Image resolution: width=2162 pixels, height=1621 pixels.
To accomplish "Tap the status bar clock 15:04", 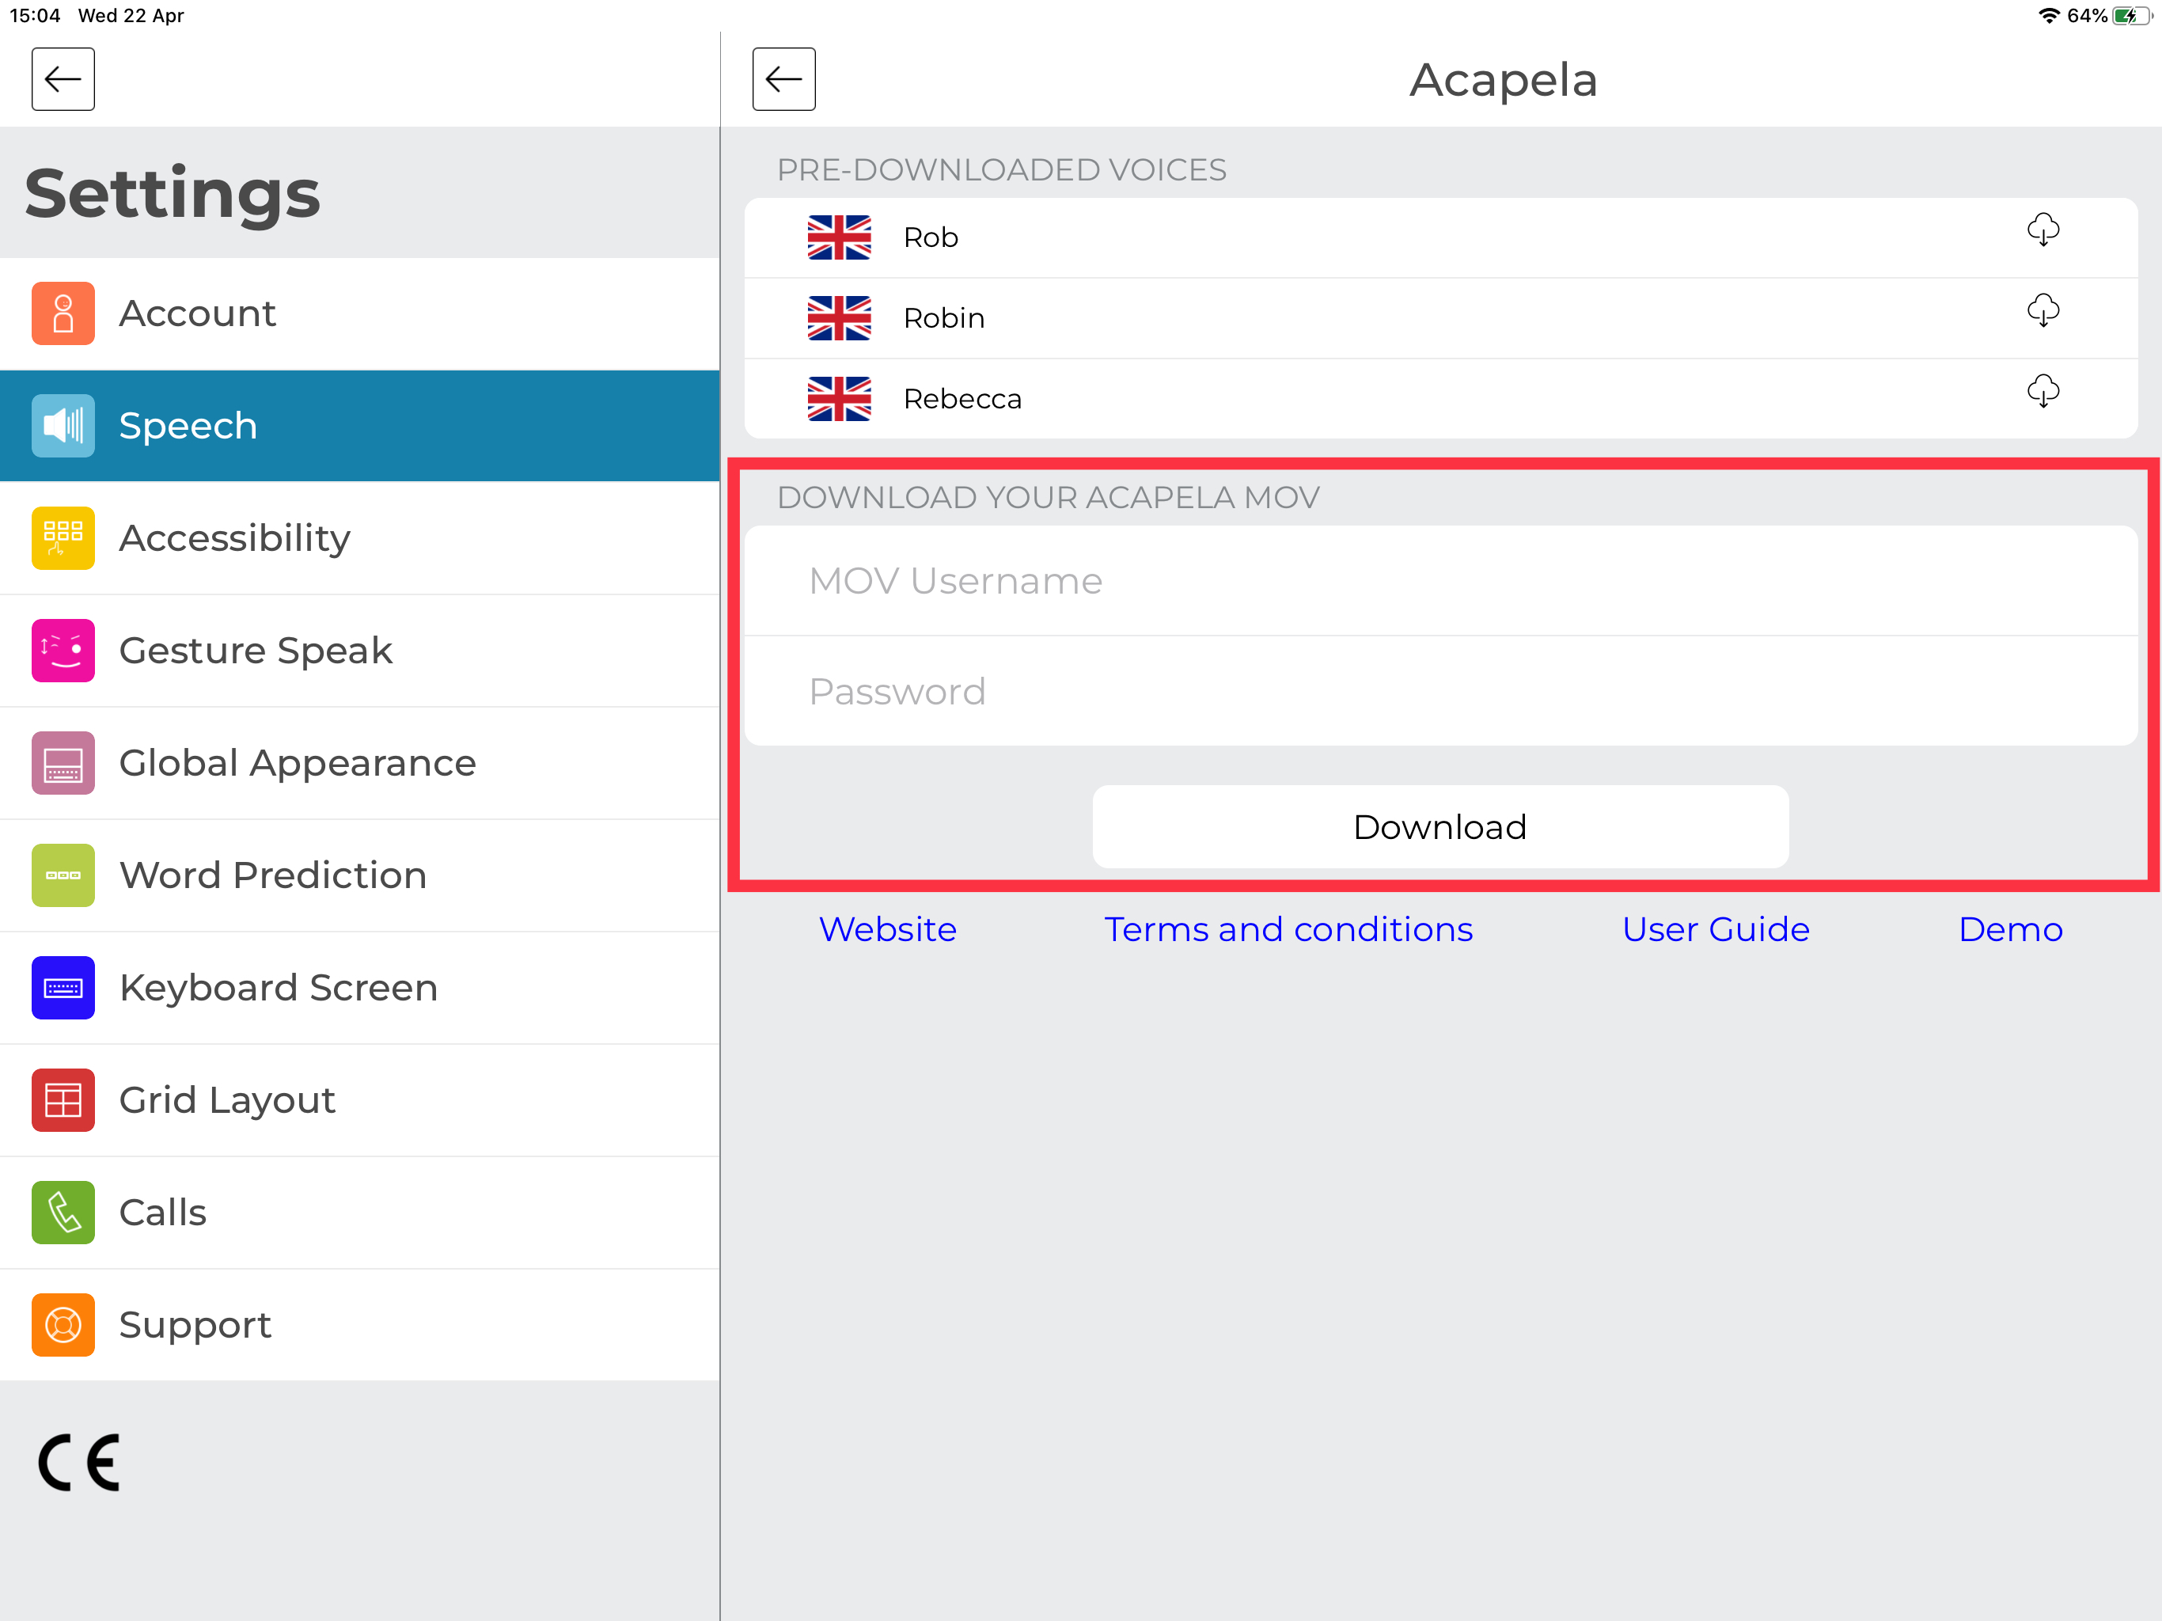I will (x=34, y=16).
